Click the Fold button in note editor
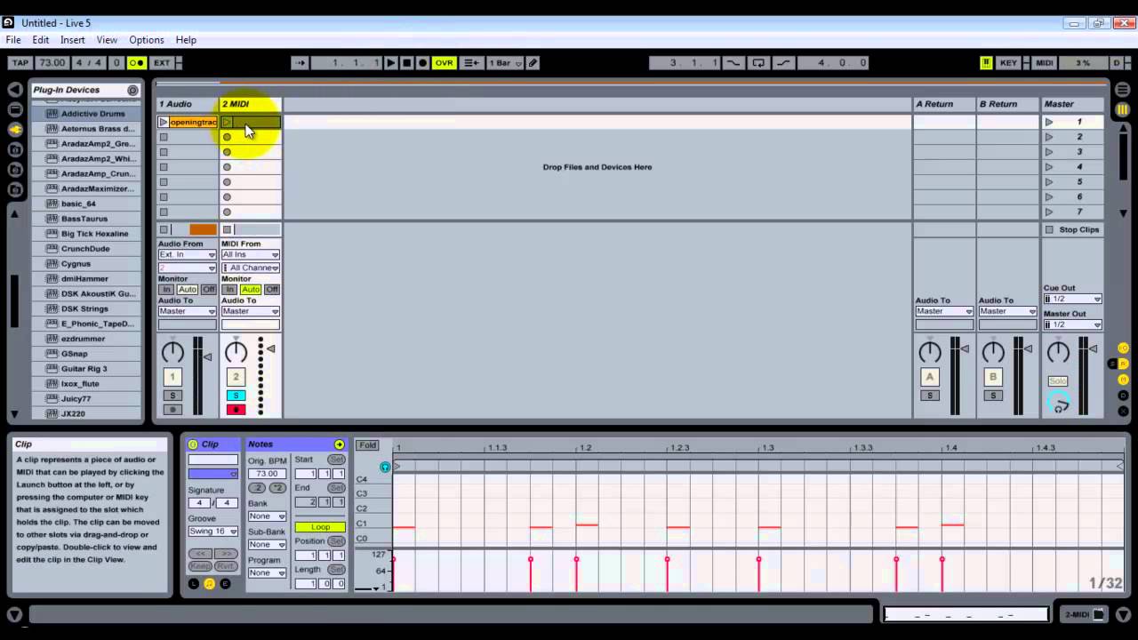Screen dimensions: 1138x640 click(367, 445)
